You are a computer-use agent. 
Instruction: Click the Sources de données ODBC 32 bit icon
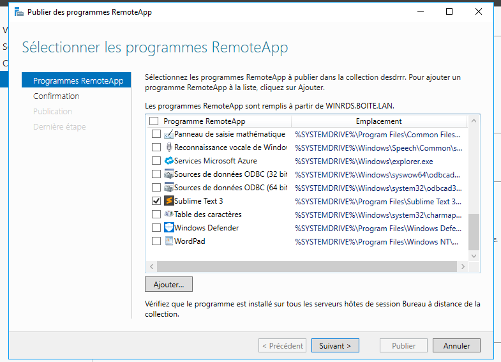point(169,174)
